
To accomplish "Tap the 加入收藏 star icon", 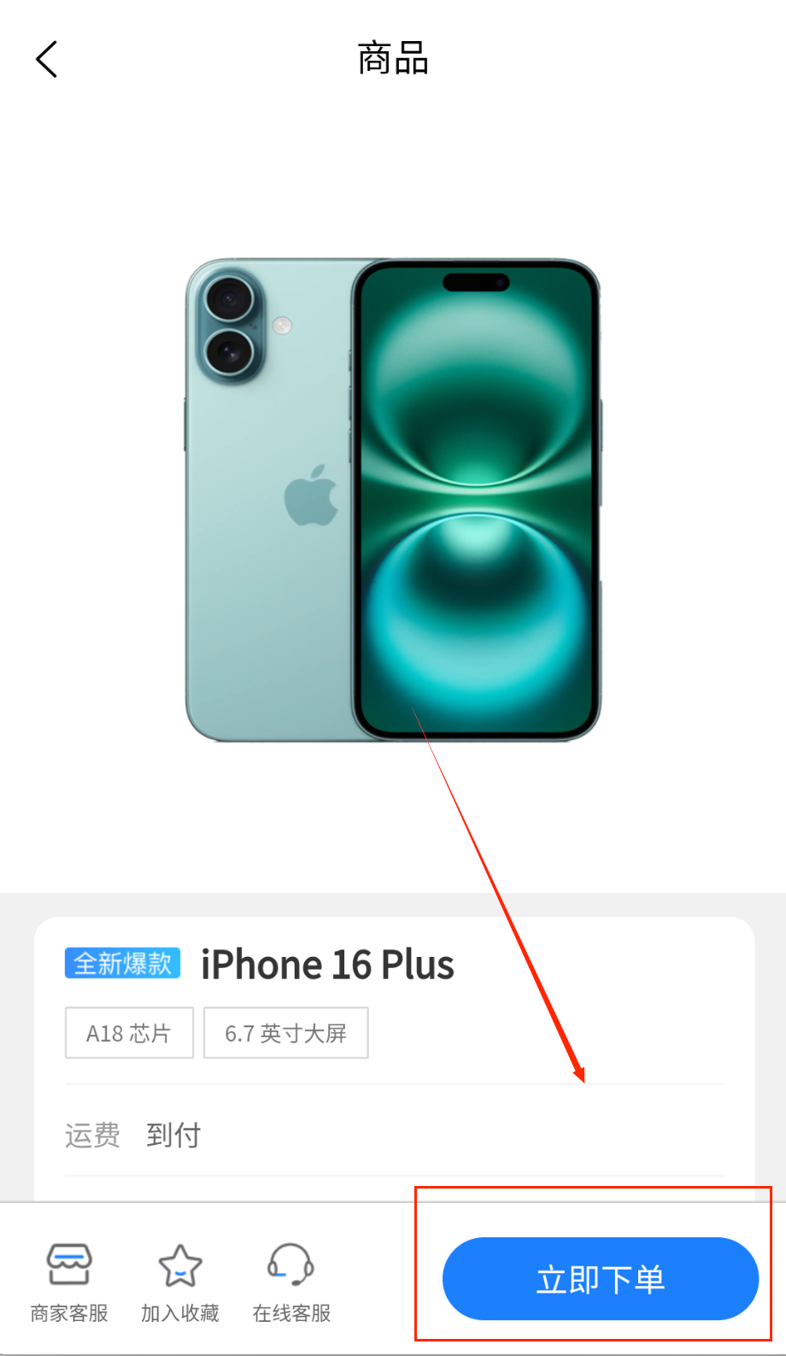I will coord(180,1265).
